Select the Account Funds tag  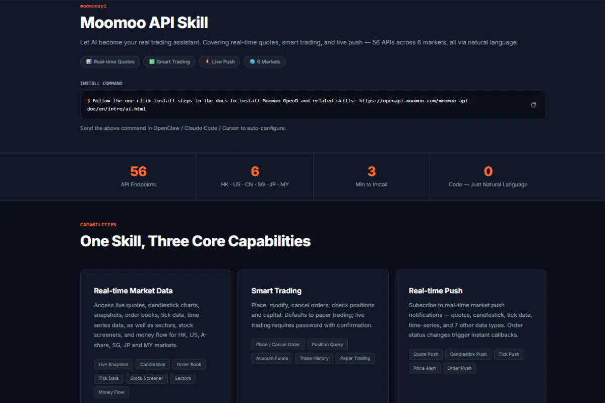pyautogui.click(x=272, y=358)
